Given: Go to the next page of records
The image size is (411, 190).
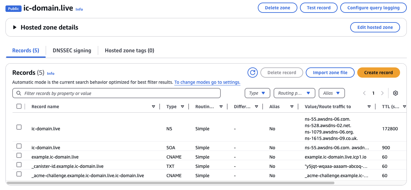Looking at the screenshot, I should [x=382, y=93].
